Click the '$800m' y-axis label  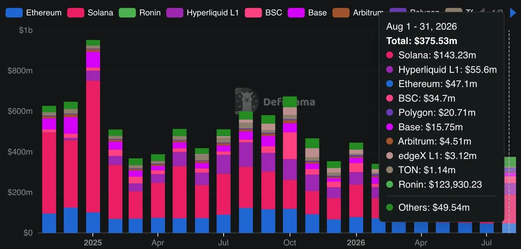click(x=20, y=71)
